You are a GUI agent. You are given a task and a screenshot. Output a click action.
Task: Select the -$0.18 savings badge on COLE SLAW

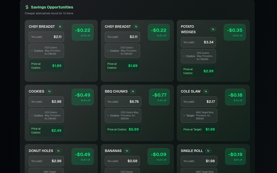[235, 97]
